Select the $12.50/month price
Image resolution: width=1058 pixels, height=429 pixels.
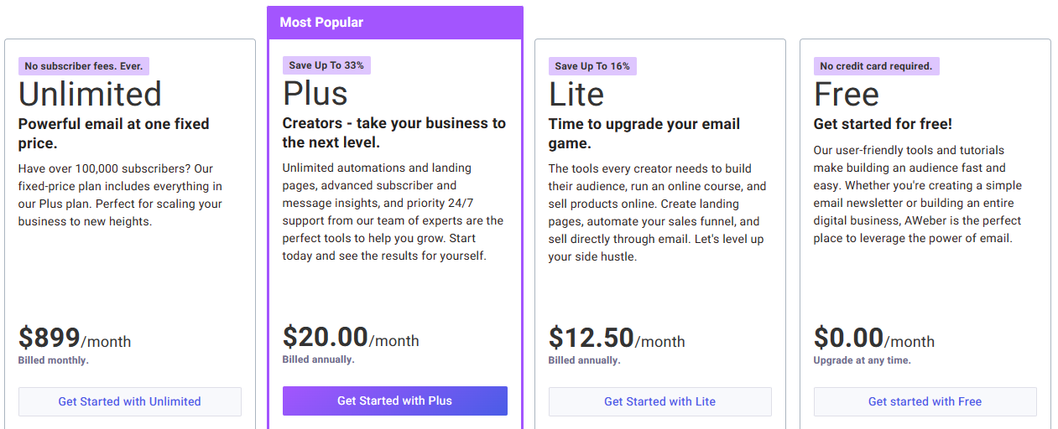tap(617, 339)
